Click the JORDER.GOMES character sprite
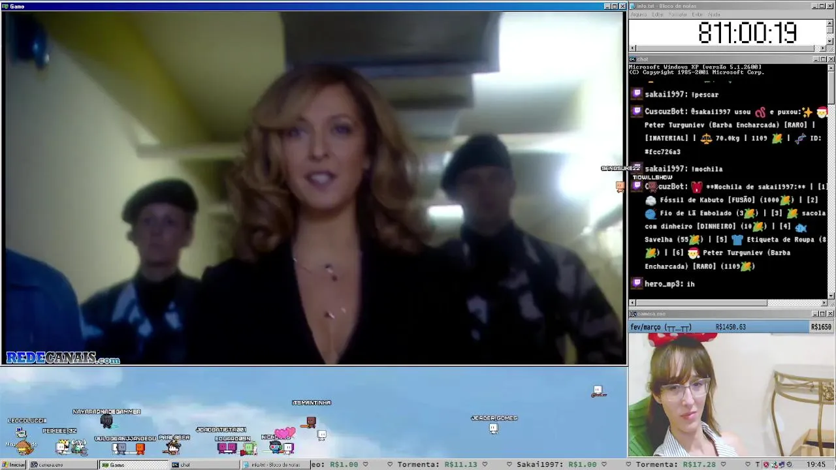836x470 pixels. pyautogui.click(x=493, y=428)
